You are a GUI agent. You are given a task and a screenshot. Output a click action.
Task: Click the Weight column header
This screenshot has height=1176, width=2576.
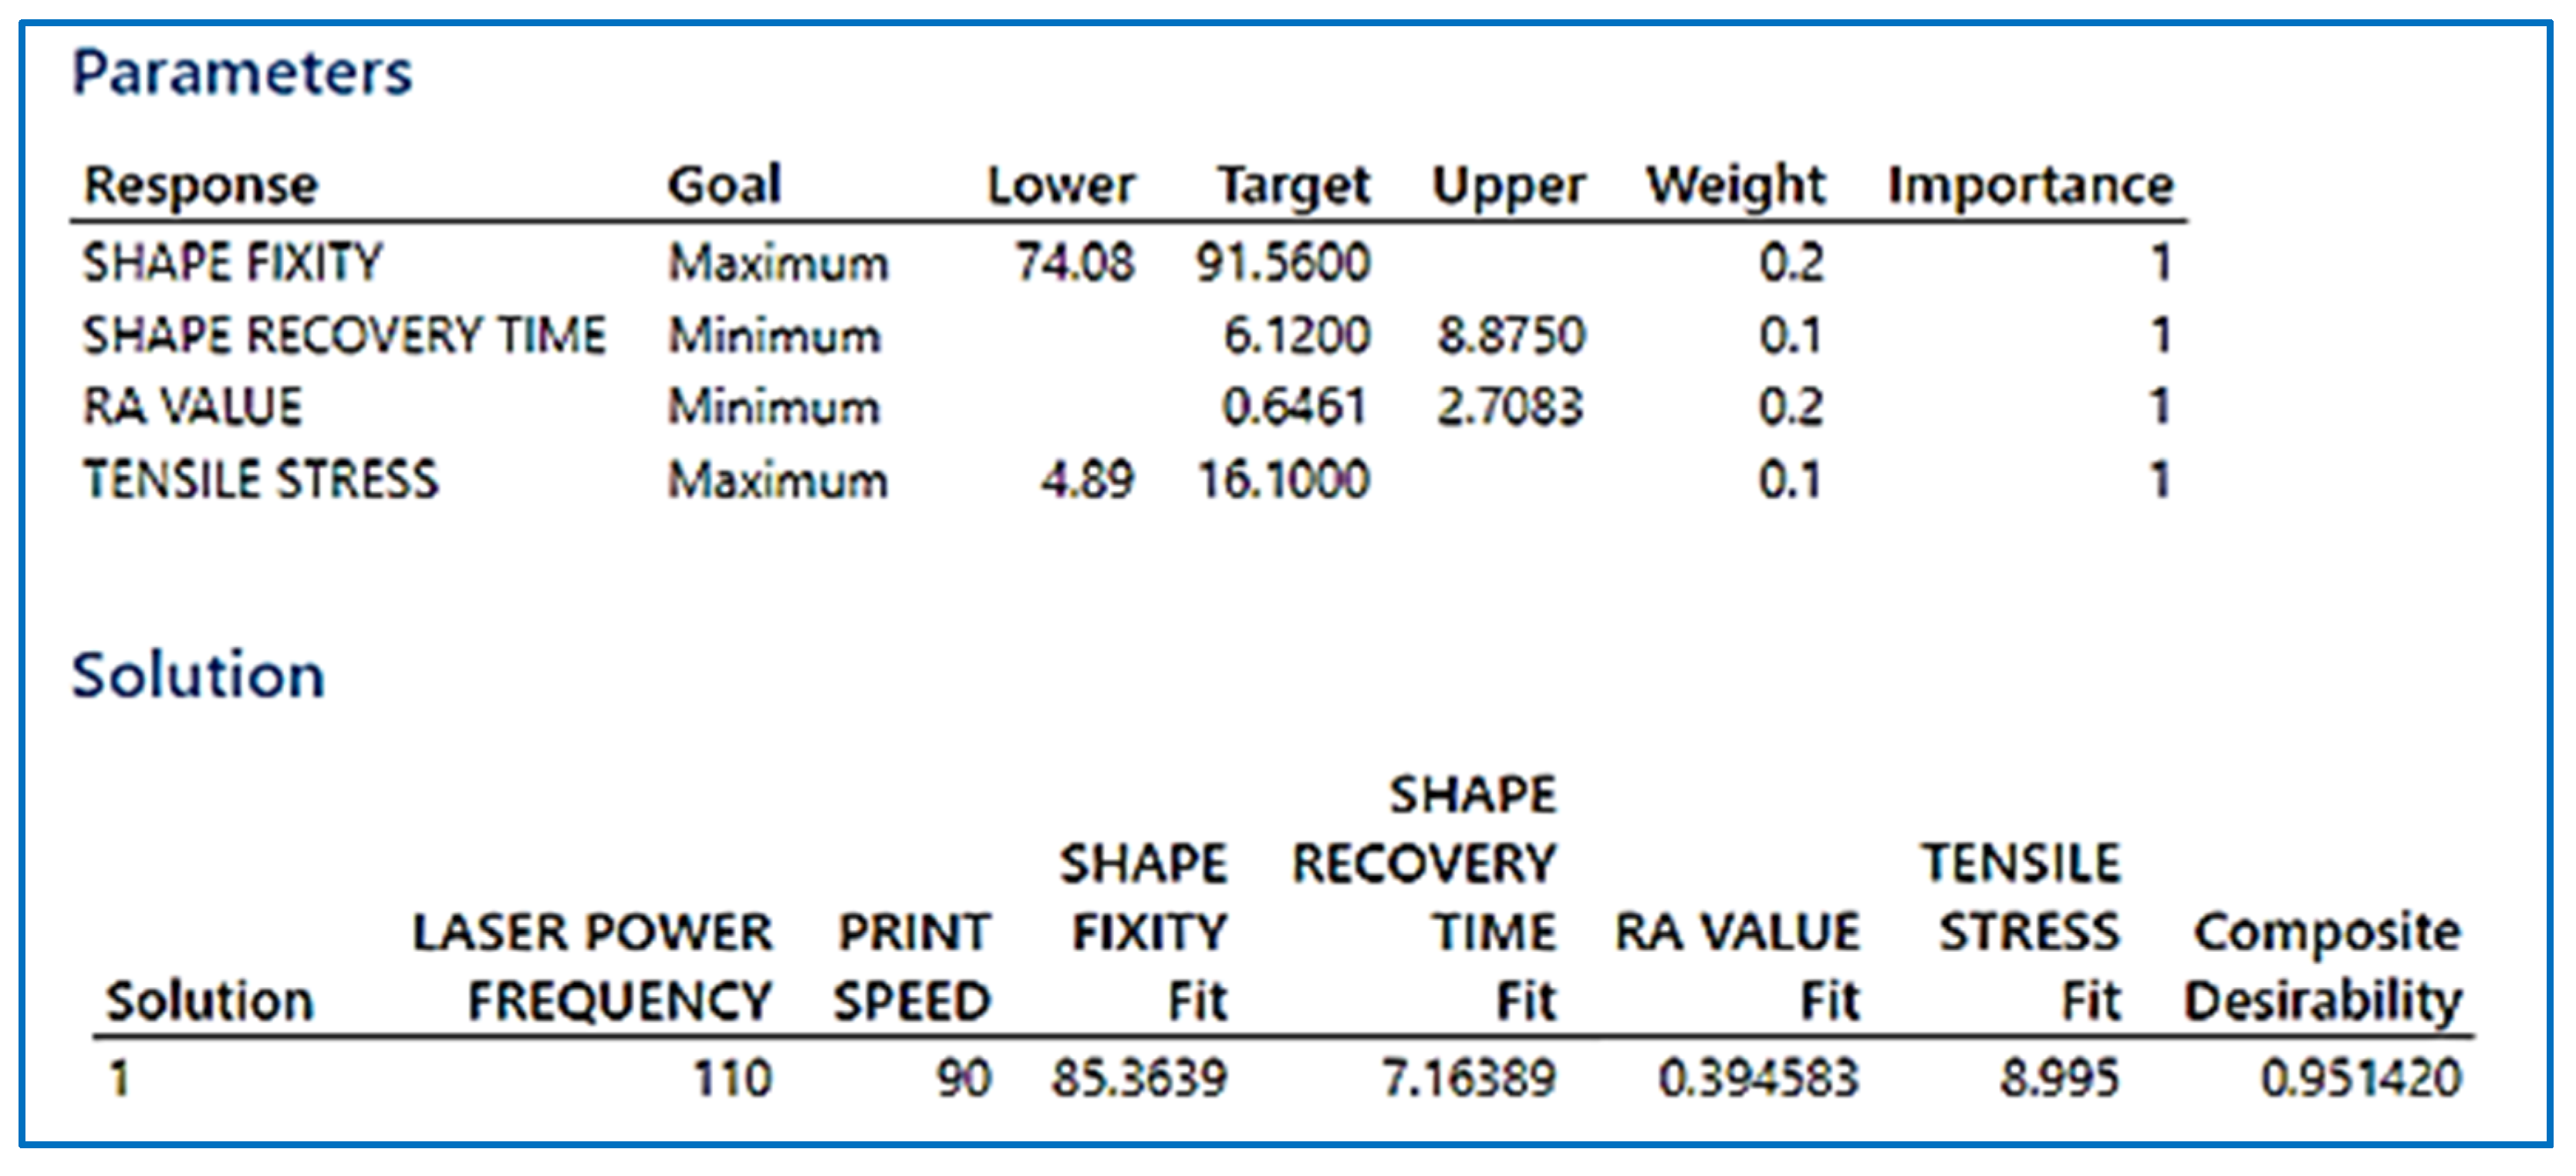coord(1735,186)
